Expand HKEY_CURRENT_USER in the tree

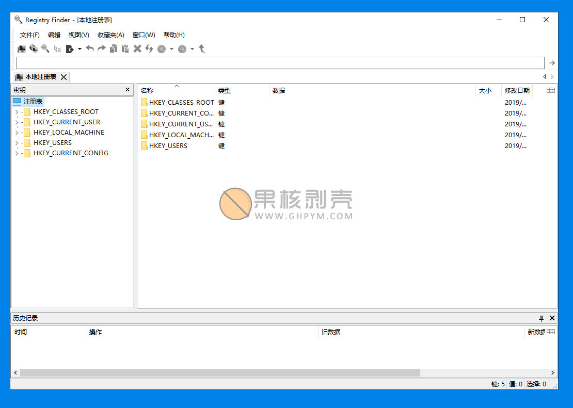17,122
